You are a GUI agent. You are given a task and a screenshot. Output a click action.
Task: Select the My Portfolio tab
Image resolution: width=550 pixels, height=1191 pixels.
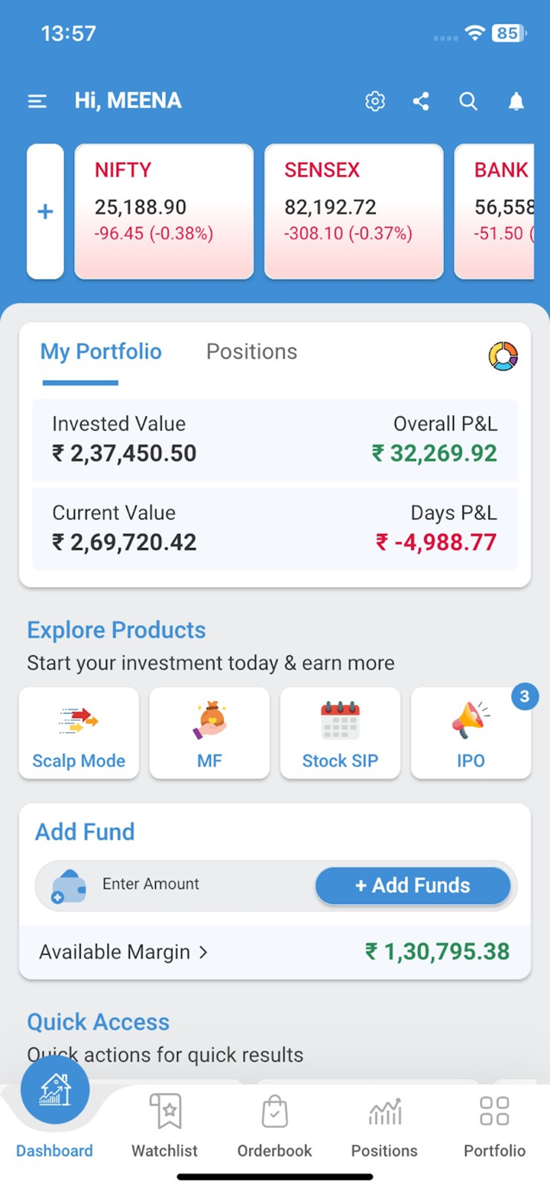click(101, 352)
